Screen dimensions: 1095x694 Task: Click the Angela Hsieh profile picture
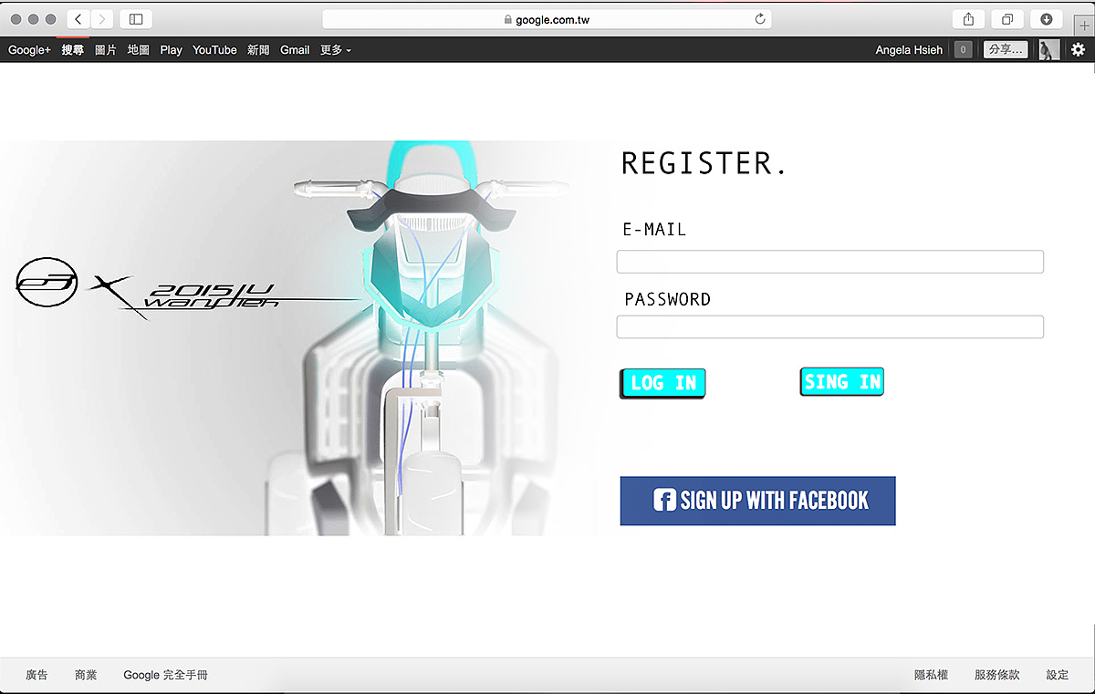pyautogui.click(x=1049, y=50)
